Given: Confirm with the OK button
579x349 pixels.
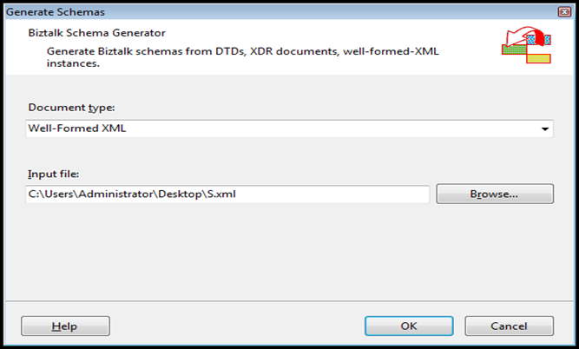Looking at the screenshot, I should pyautogui.click(x=410, y=326).
